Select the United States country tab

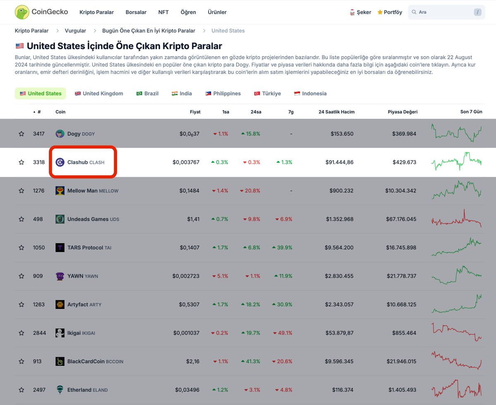click(41, 94)
